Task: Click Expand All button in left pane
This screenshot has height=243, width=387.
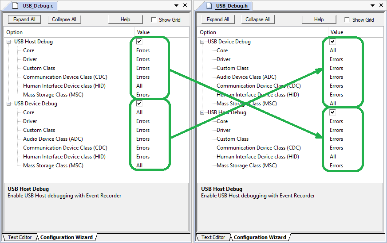Action: click(24, 19)
